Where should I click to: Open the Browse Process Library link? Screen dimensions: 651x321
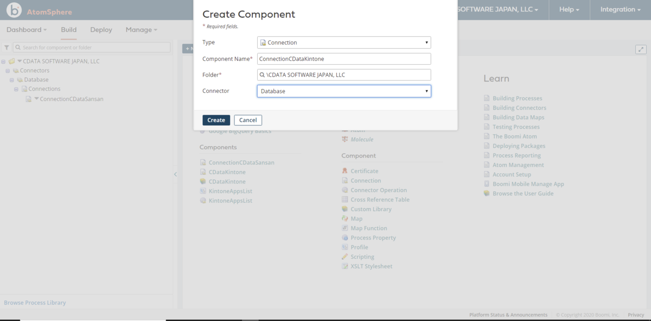(x=35, y=303)
